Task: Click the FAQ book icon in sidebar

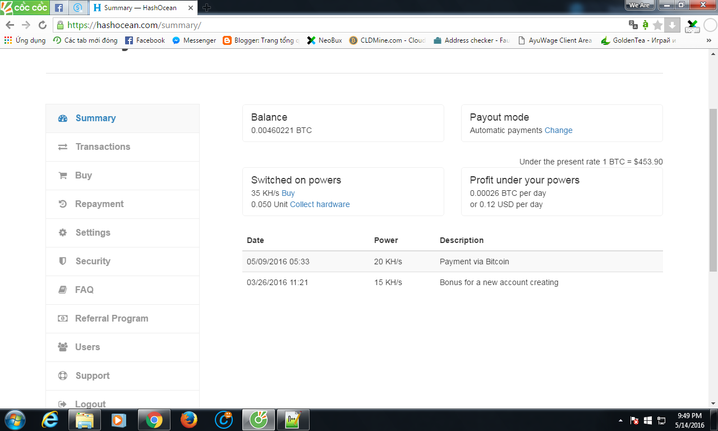Action: pyautogui.click(x=63, y=290)
